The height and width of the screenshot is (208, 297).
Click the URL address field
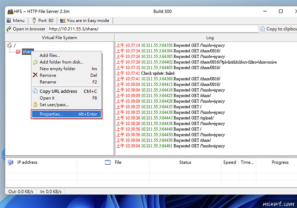(x=153, y=29)
